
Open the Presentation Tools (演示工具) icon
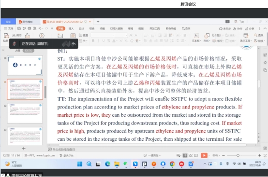[246, 37]
